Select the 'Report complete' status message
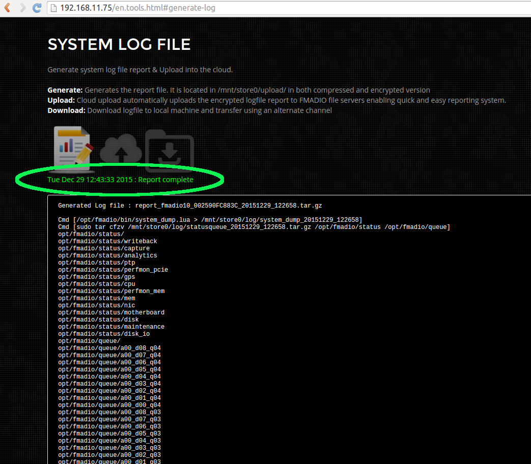This screenshot has height=464, width=531. [120, 179]
